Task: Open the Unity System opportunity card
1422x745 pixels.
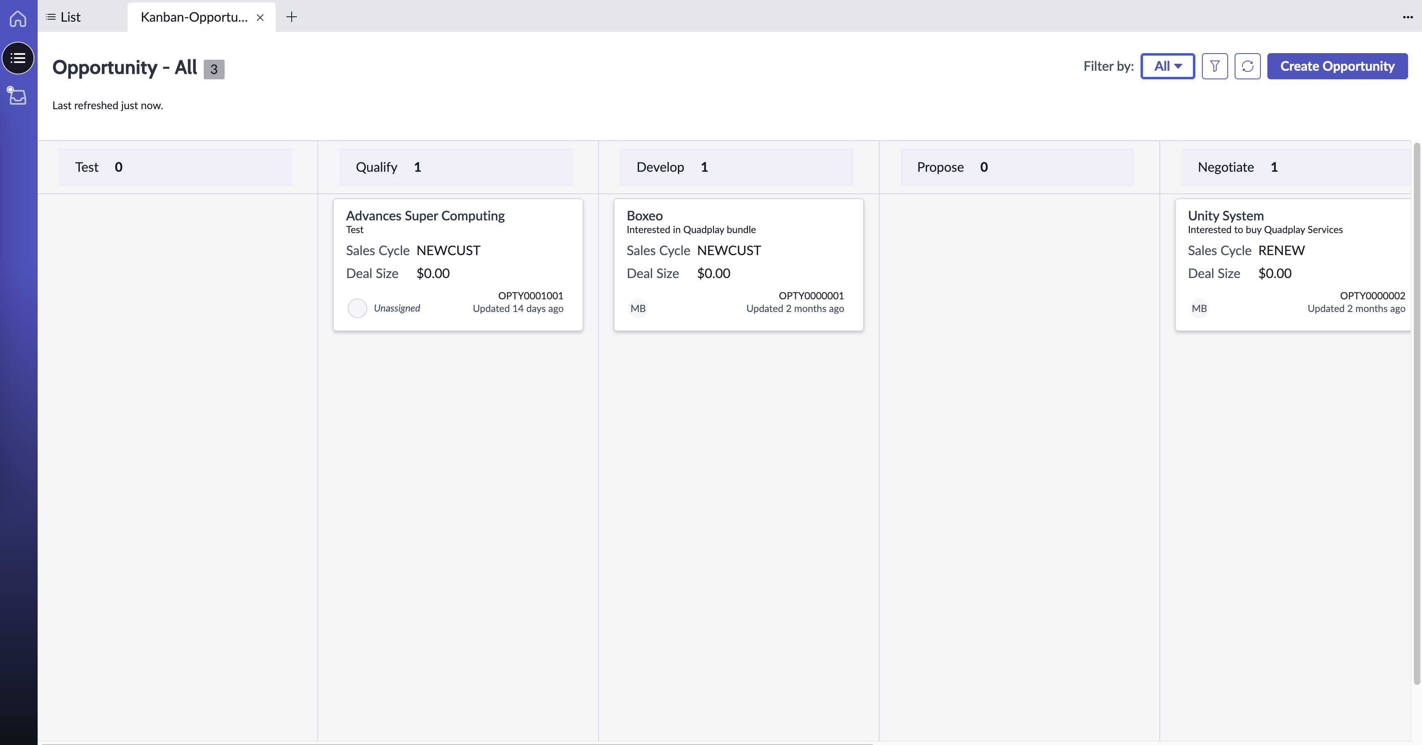Action: [1293, 265]
